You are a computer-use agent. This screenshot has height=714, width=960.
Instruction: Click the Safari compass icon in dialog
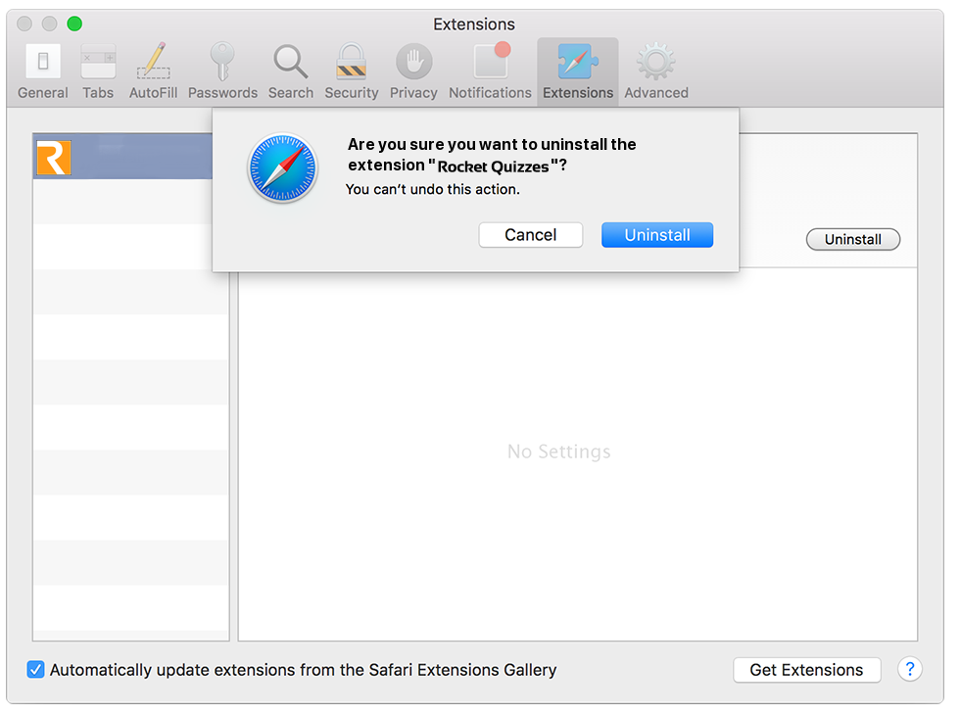282,168
